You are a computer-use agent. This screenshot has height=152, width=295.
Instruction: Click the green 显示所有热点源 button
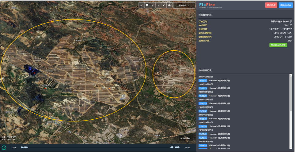point(278,45)
